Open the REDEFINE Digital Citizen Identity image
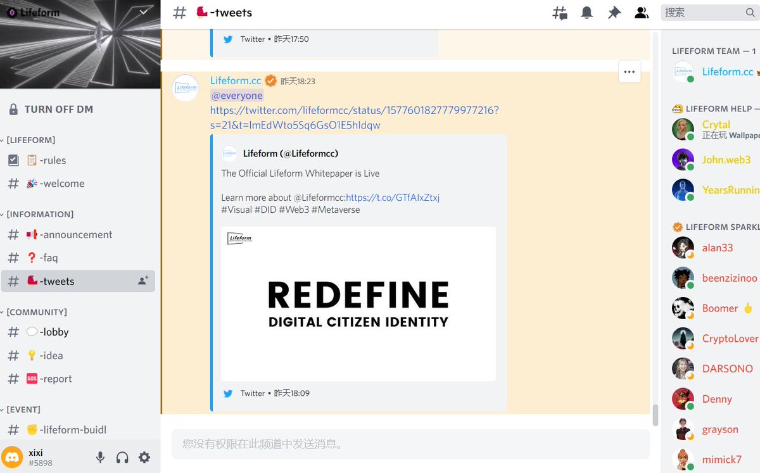760x473 pixels. pos(358,304)
